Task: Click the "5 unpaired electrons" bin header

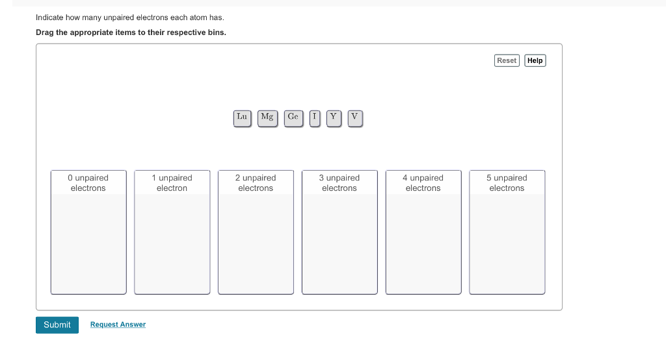Action: click(507, 182)
